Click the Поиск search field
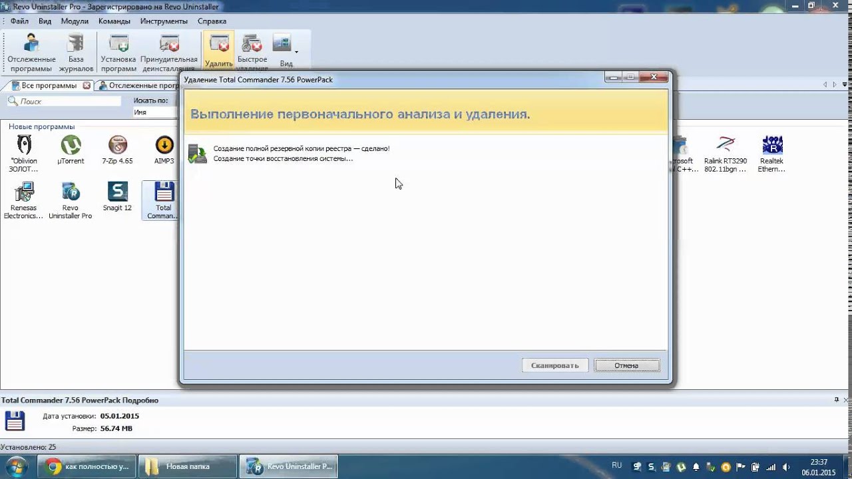Viewport: 852px width, 479px height. [x=65, y=101]
